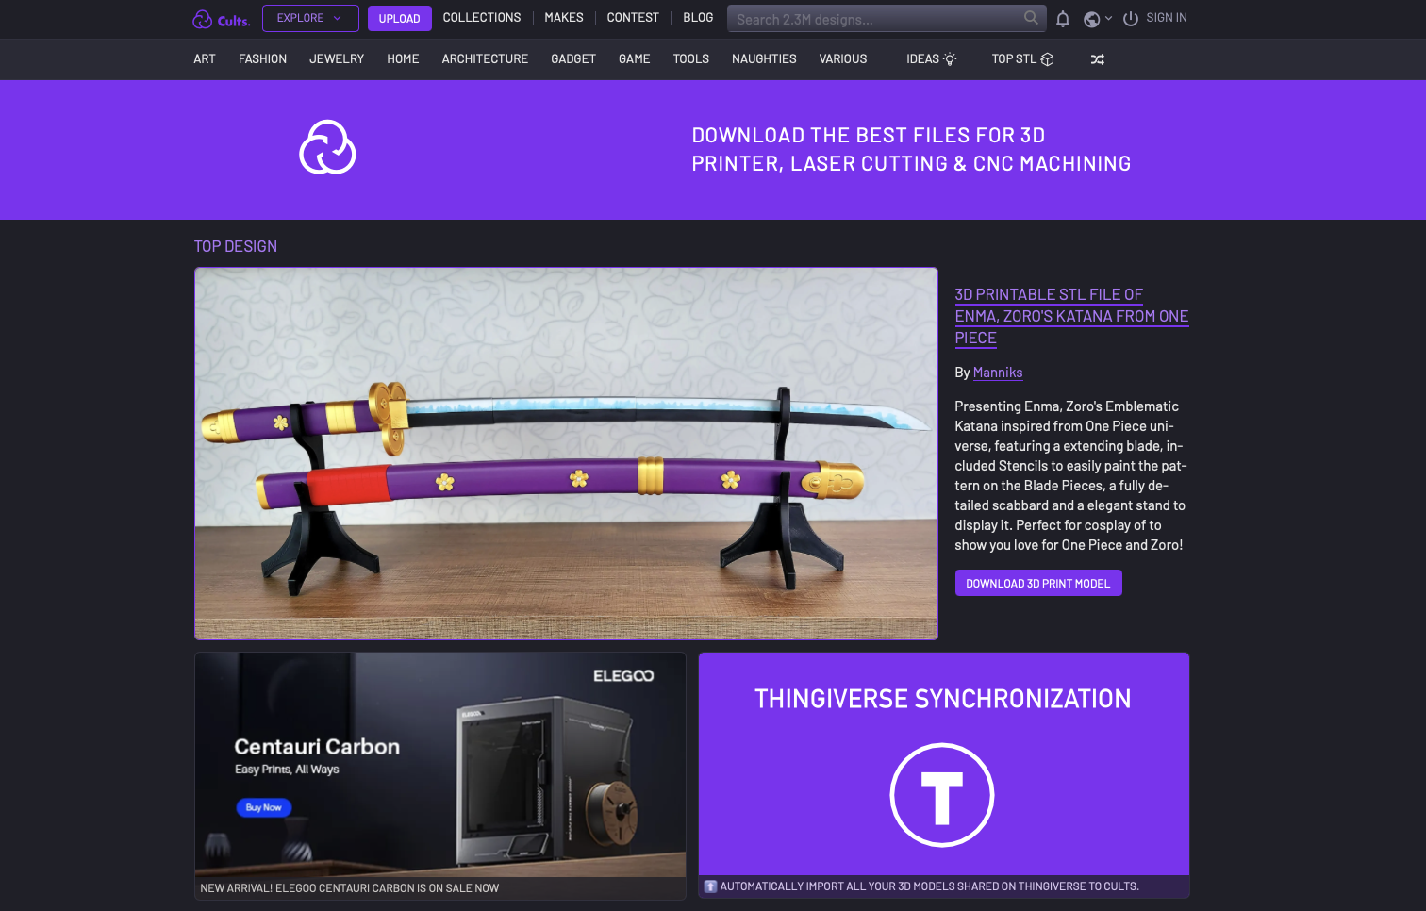Viewport: 1426px width, 911px height.
Task: Click the Cults logo in header
Action: click(x=222, y=19)
